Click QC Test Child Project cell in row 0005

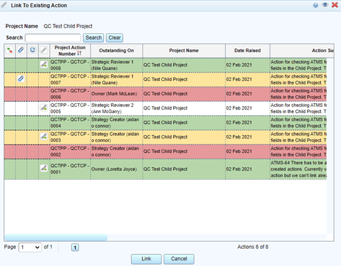pos(184,108)
